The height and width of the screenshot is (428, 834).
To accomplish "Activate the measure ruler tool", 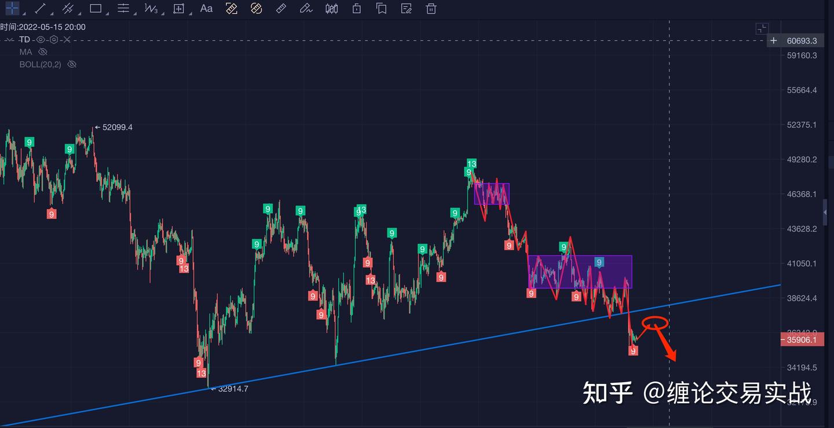I will pyautogui.click(x=281, y=9).
